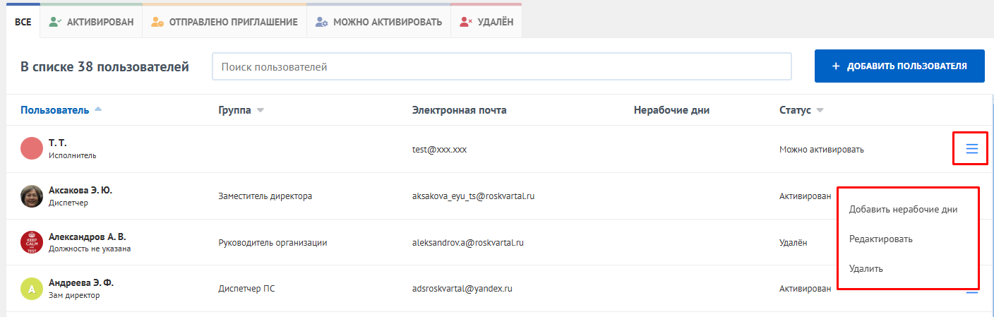Open the Статус column filter arrow
Viewport: 994px width, 317px height.
(820, 110)
